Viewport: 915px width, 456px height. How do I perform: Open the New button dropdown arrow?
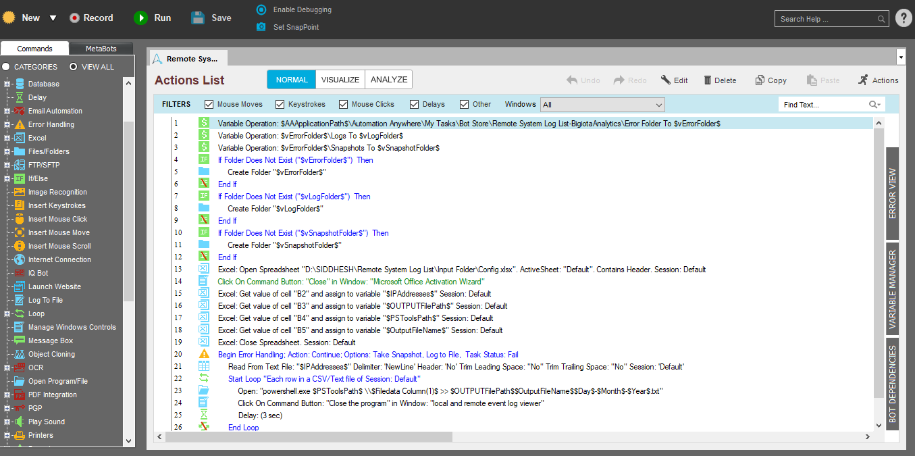tap(53, 18)
